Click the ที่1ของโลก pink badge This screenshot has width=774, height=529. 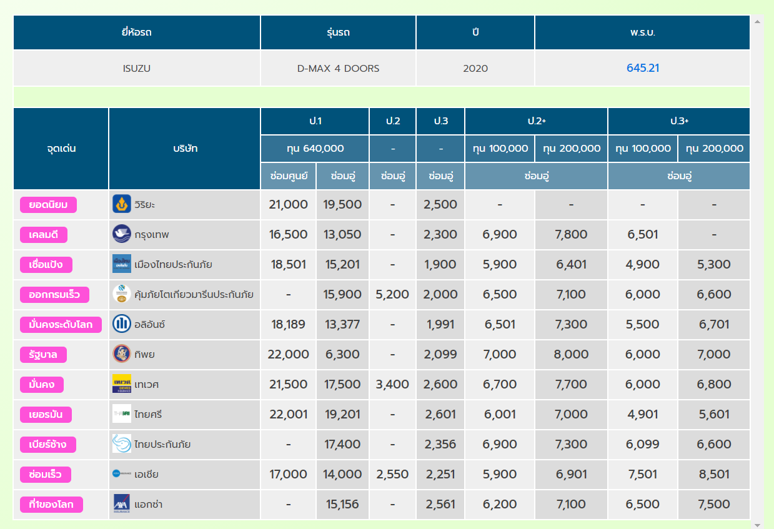(51, 505)
